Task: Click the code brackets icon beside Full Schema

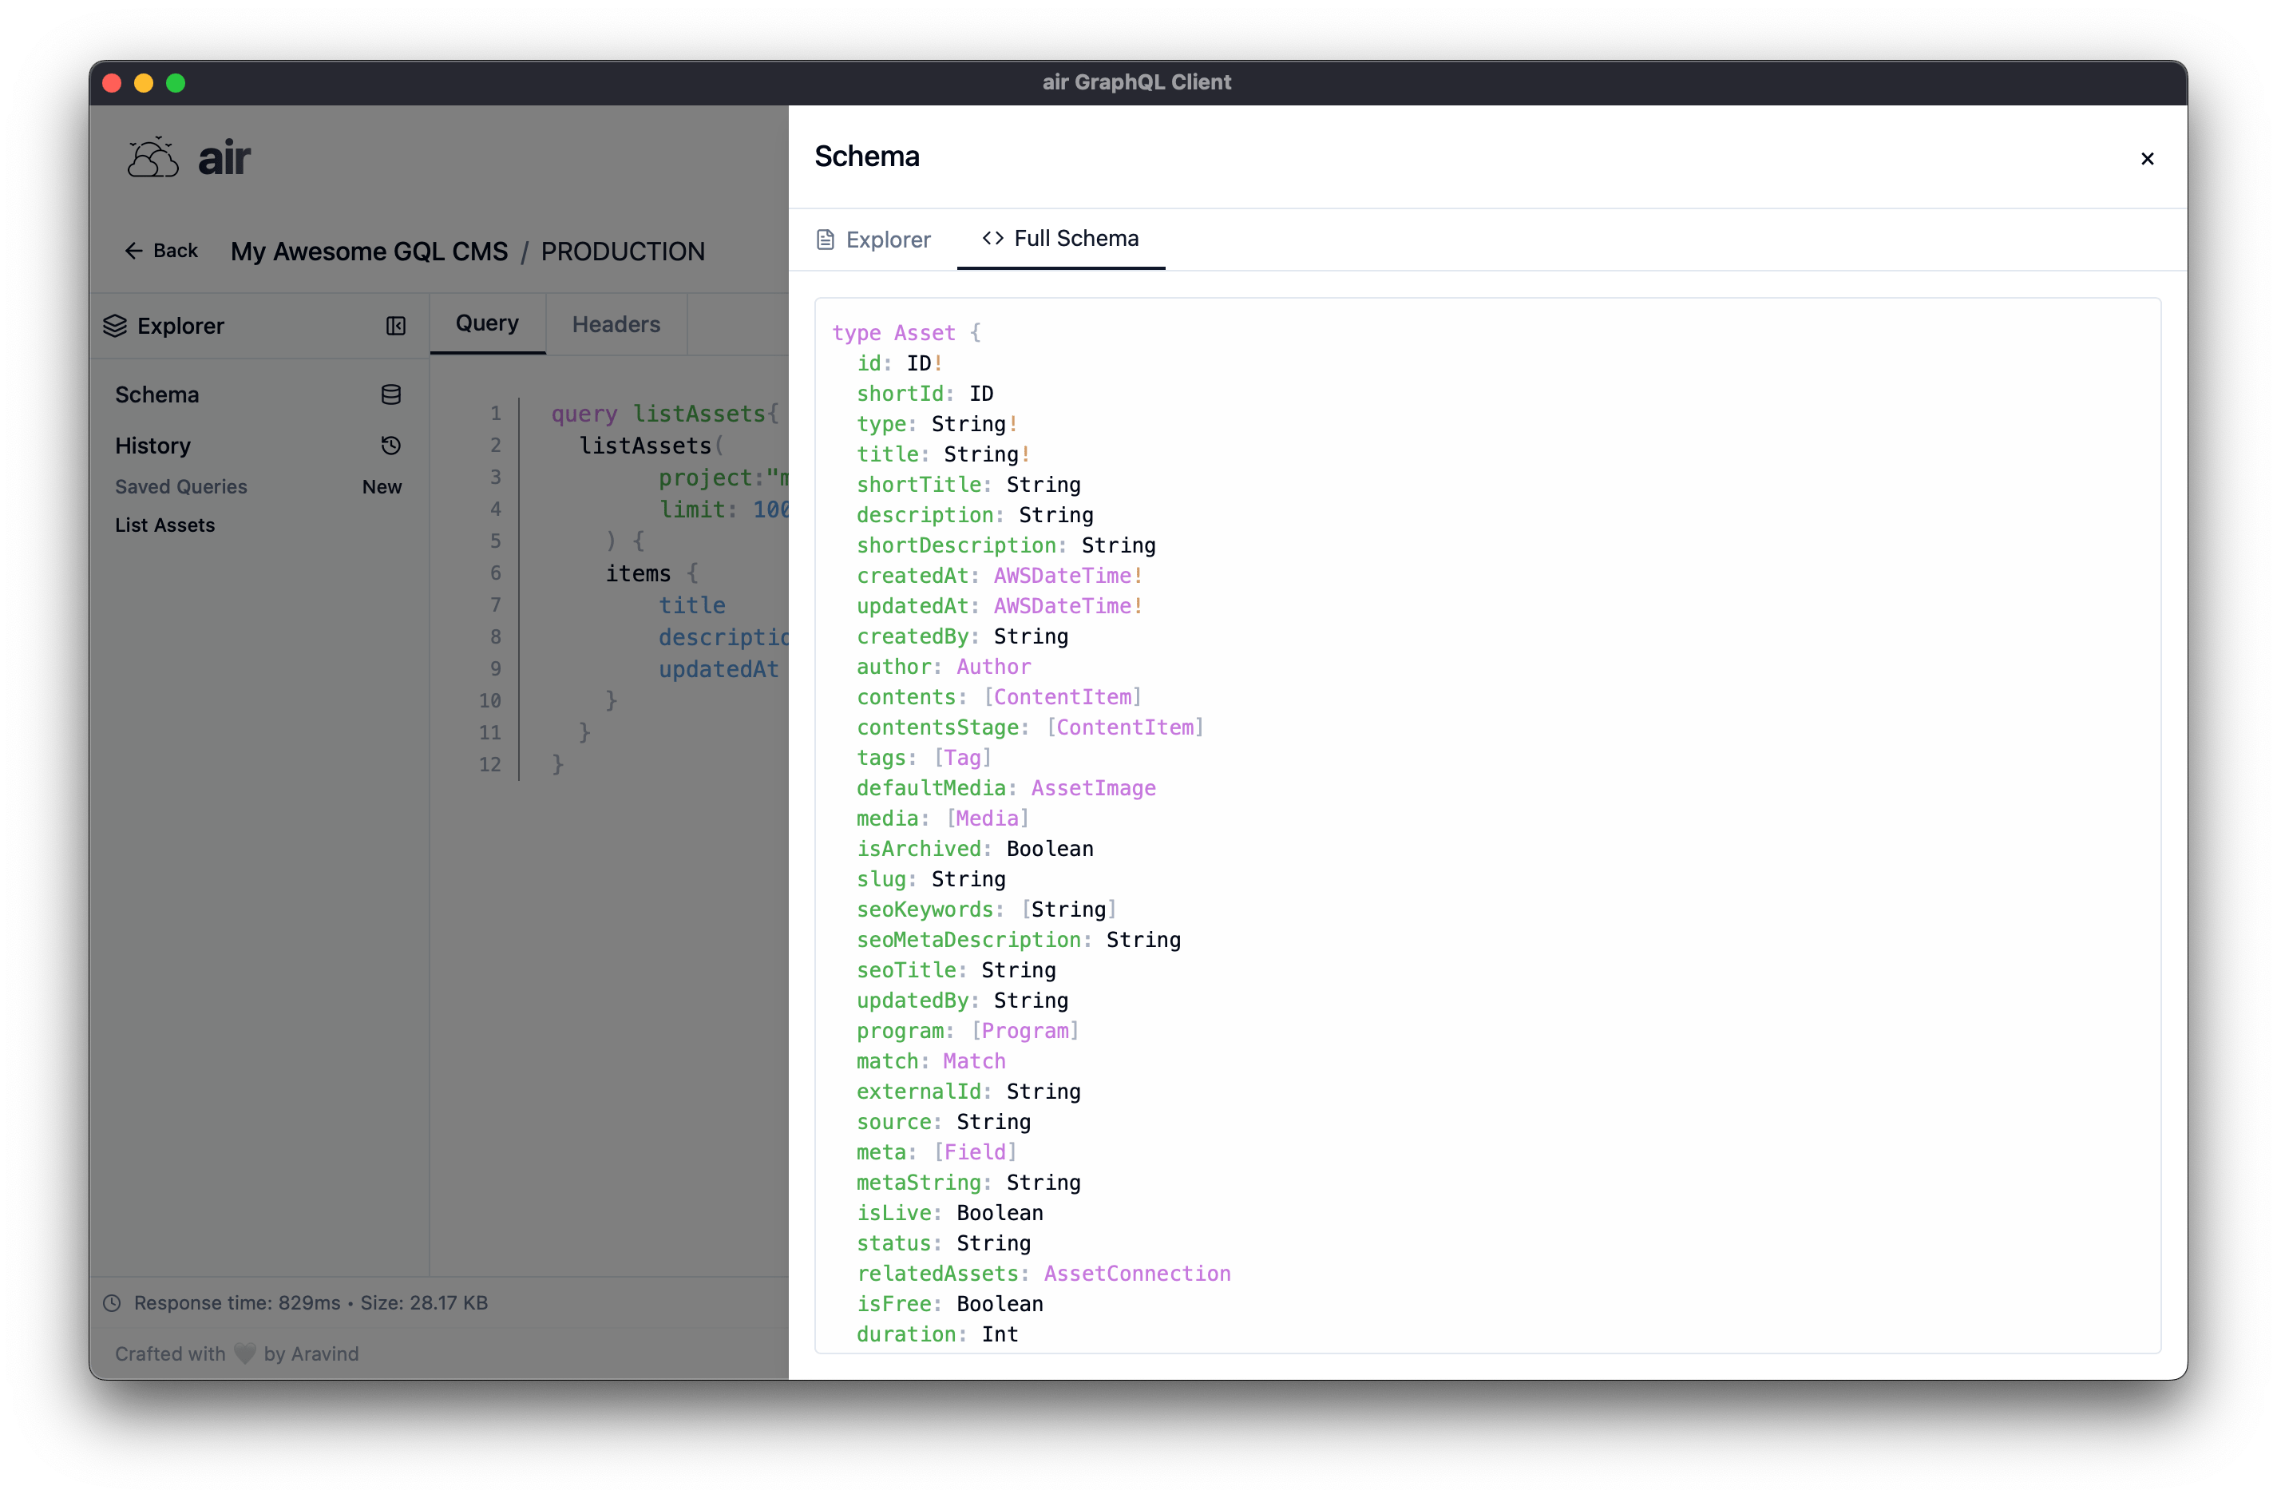Action: click(992, 239)
